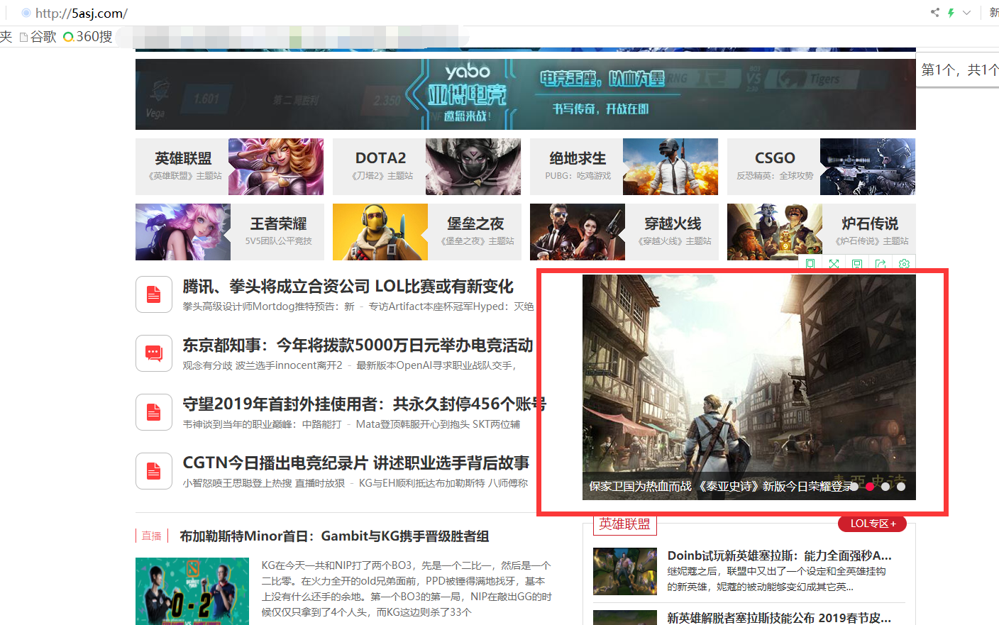
Task: Click the share-arrow icon above the carousel
Action: pyautogui.click(x=881, y=264)
